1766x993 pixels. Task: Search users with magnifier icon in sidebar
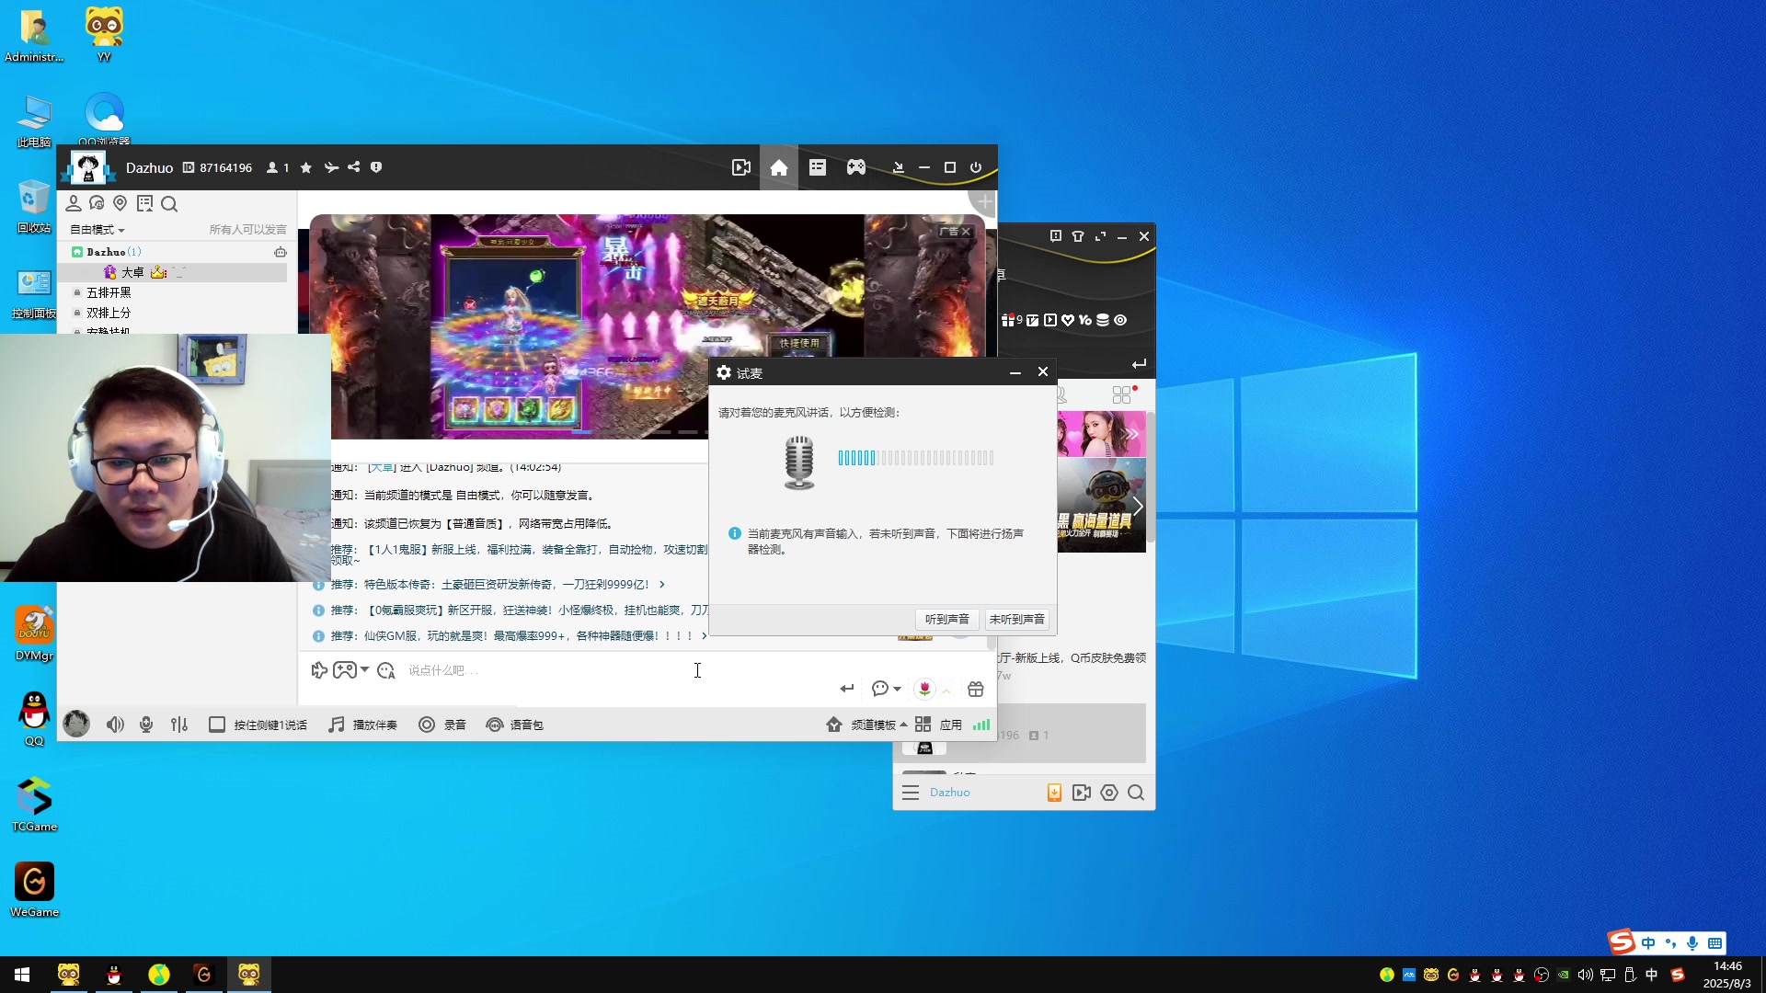[x=169, y=203]
